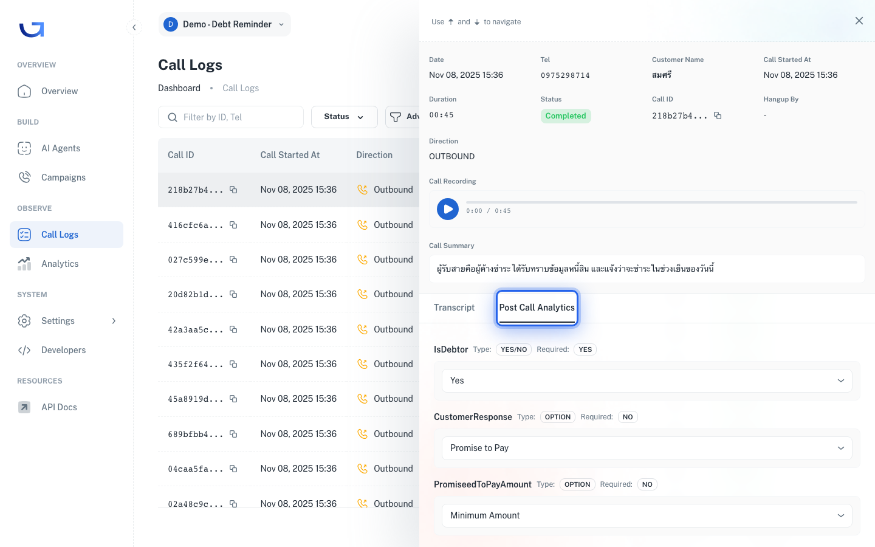Open Campaigns menu item
Image resolution: width=875 pixels, height=547 pixels.
click(x=67, y=177)
